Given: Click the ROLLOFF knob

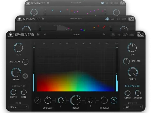Looking at the screenshot, I should point(126,61).
